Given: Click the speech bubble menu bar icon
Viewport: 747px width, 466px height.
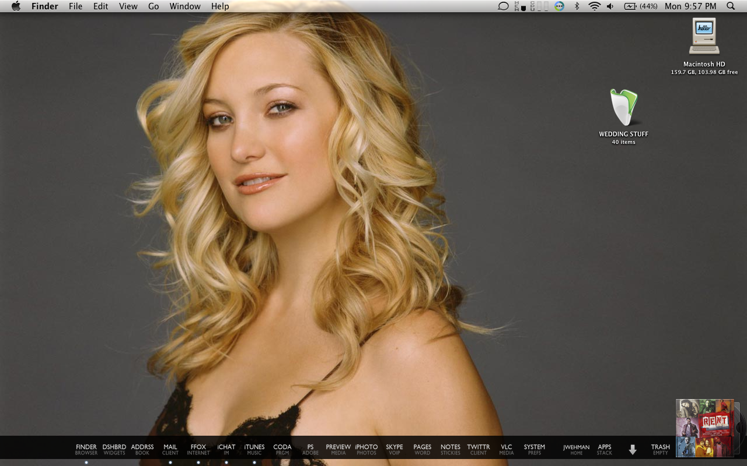Looking at the screenshot, I should (x=503, y=6).
